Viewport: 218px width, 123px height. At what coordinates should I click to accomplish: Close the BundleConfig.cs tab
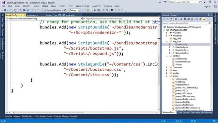[x=25, y=15]
